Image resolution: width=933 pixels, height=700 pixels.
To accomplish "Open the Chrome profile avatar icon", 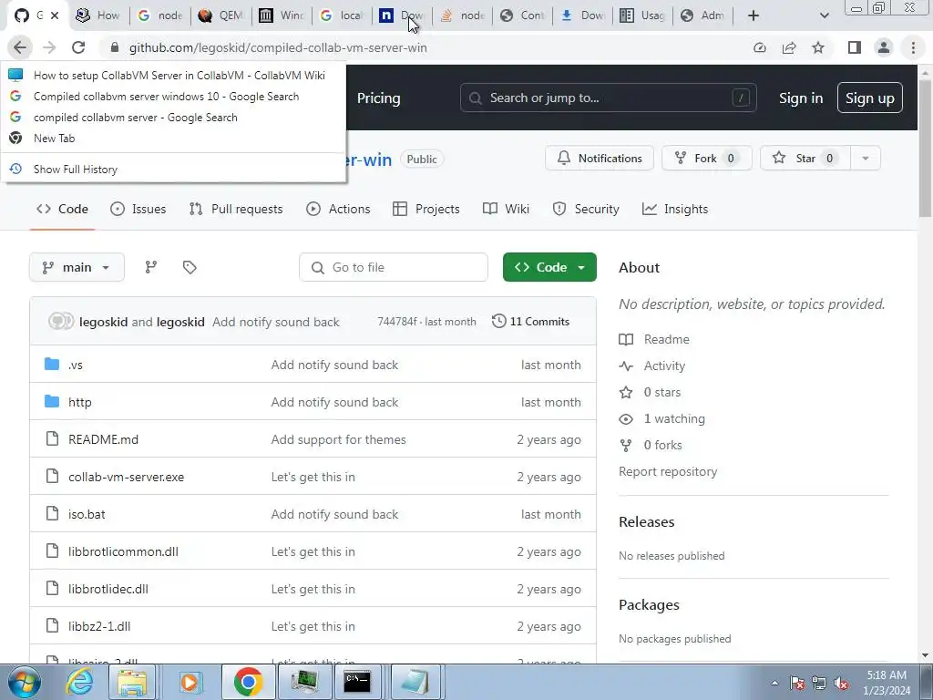I will click(x=884, y=47).
